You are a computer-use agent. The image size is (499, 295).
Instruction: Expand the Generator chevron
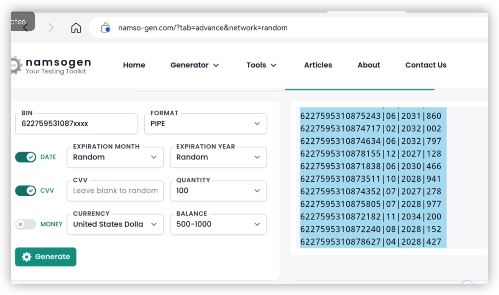click(x=216, y=65)
